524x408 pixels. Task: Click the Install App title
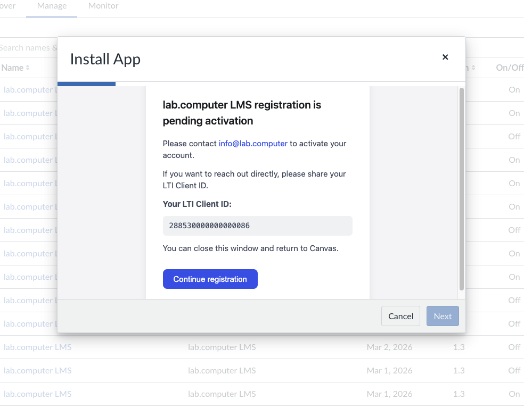105,60
